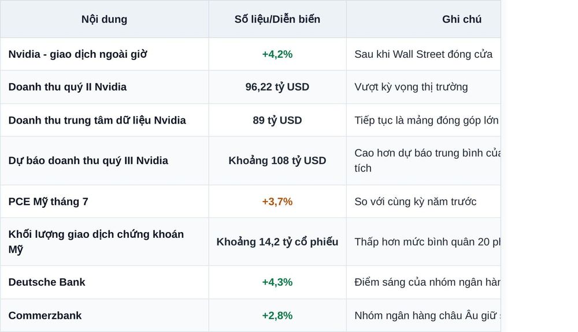This screenshot has width=578, height=332.
Task: Select the PCE Mỹ tháng 7 cell
Action: (49, 202)
